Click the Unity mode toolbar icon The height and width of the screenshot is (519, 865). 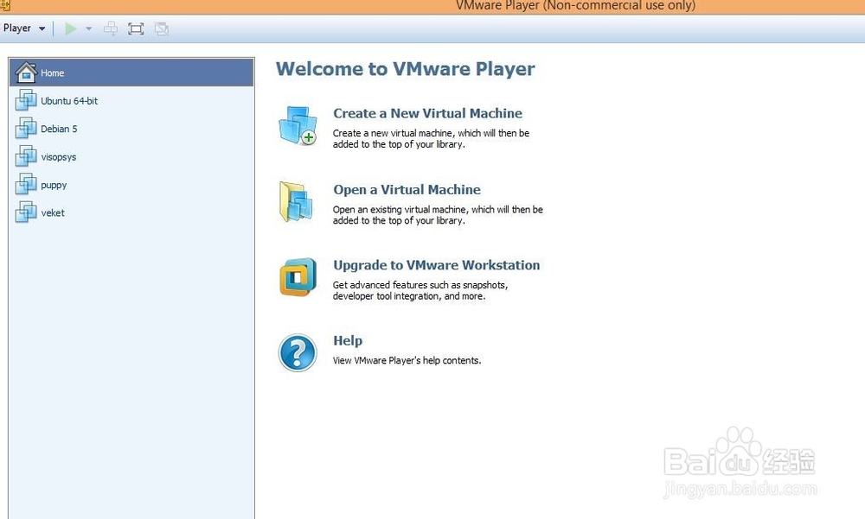tap(162, 28)
